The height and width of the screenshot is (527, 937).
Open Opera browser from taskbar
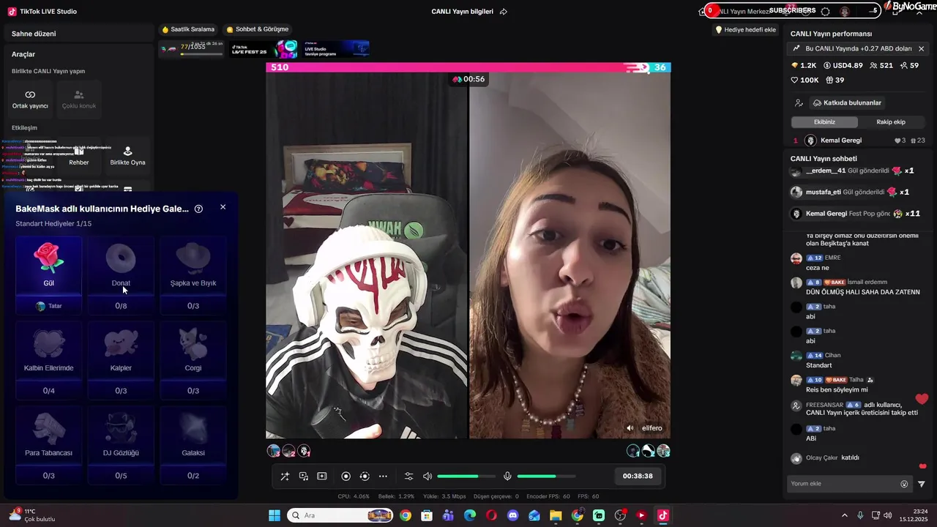tap(491, 515)
